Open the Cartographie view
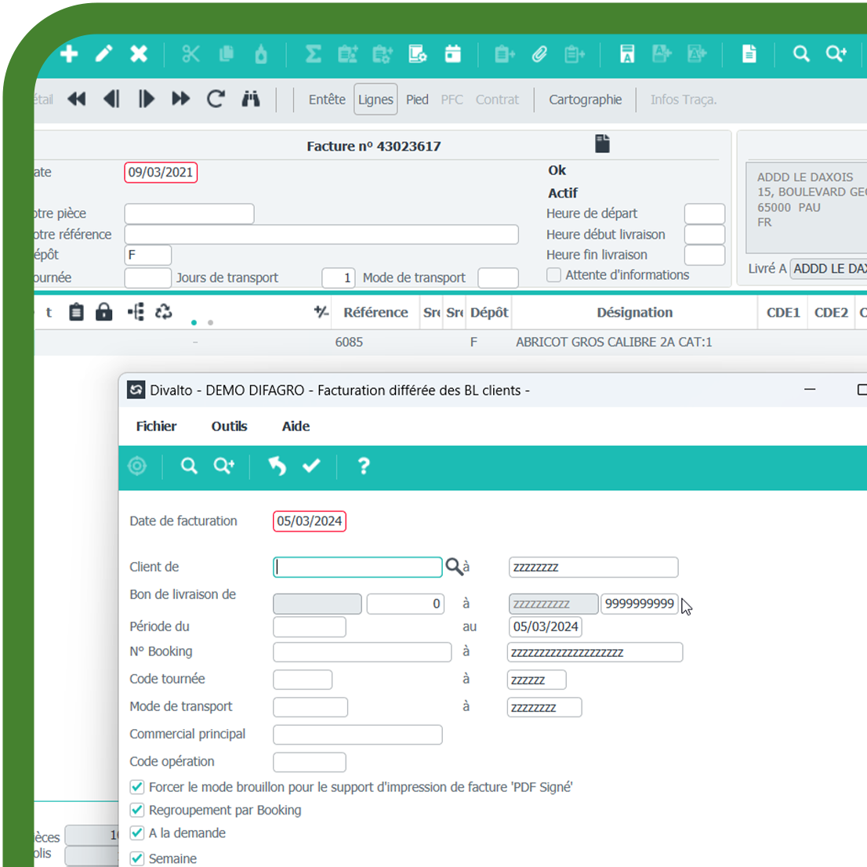The height and width of the screenshot is (867, 867). tap(585, 100)
